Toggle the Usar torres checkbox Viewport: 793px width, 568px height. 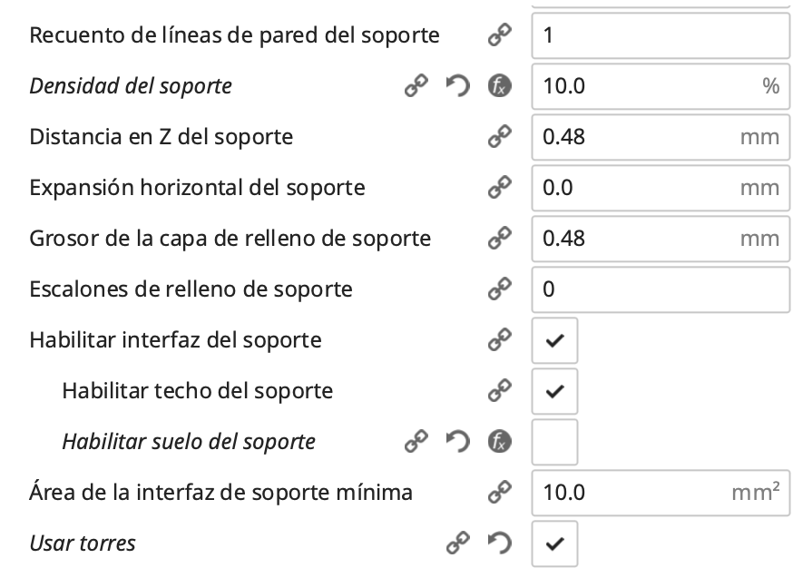[554, 544]
